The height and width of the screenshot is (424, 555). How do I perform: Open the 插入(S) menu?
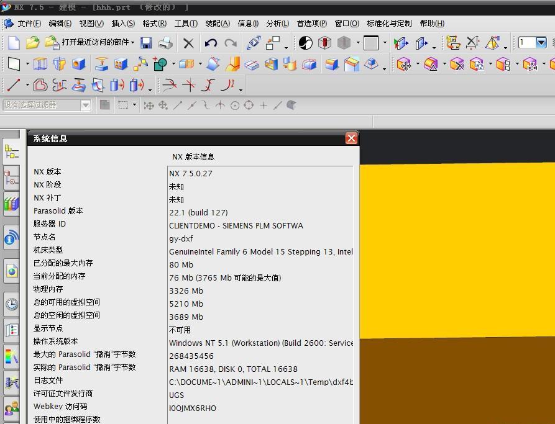coord(123,24)
